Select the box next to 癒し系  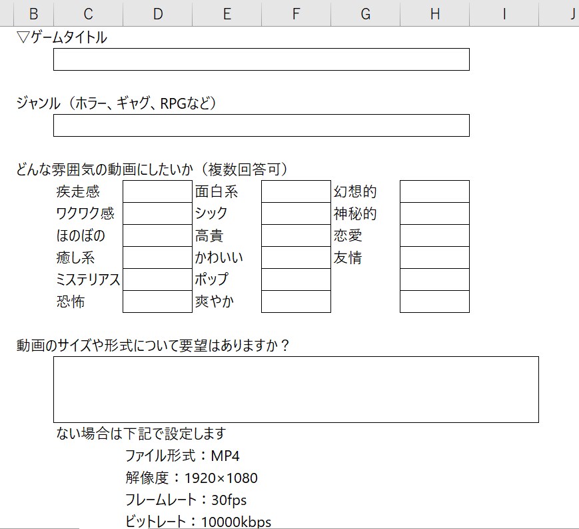pos(158,257)
